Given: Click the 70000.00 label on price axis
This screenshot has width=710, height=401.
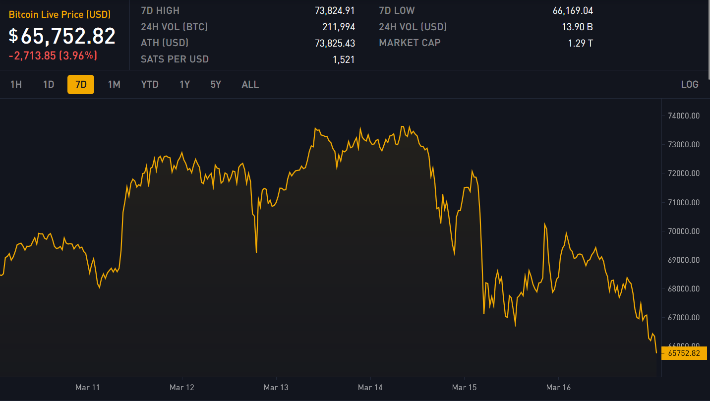Looking at the screenshot, I should point(684,231).
